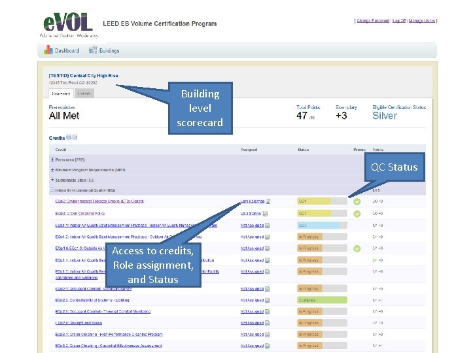Screen dimensions: 471x353
Task: Click the Assigned column header
Action: (x=249, y=150)
